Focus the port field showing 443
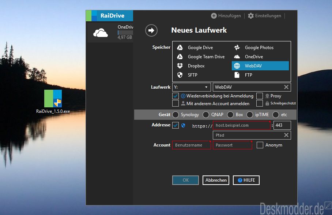 coord(282,125)
